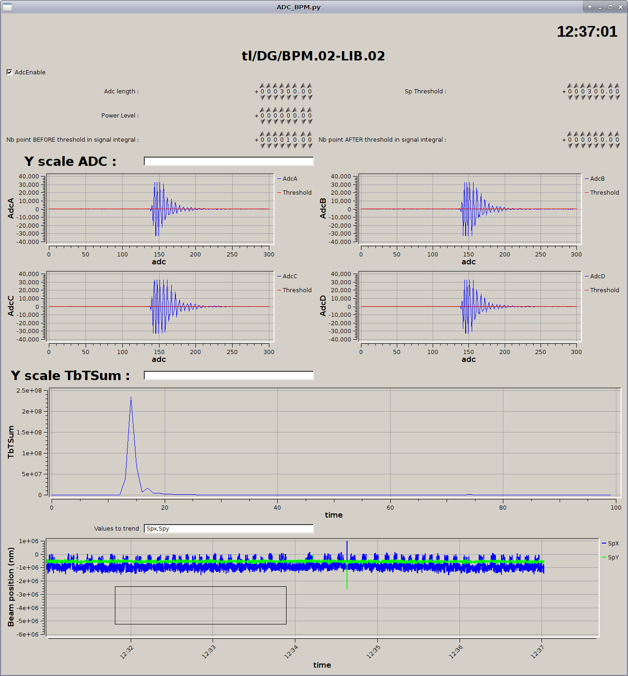Toggle the AdcA curve legend entry

pos(289,179)
